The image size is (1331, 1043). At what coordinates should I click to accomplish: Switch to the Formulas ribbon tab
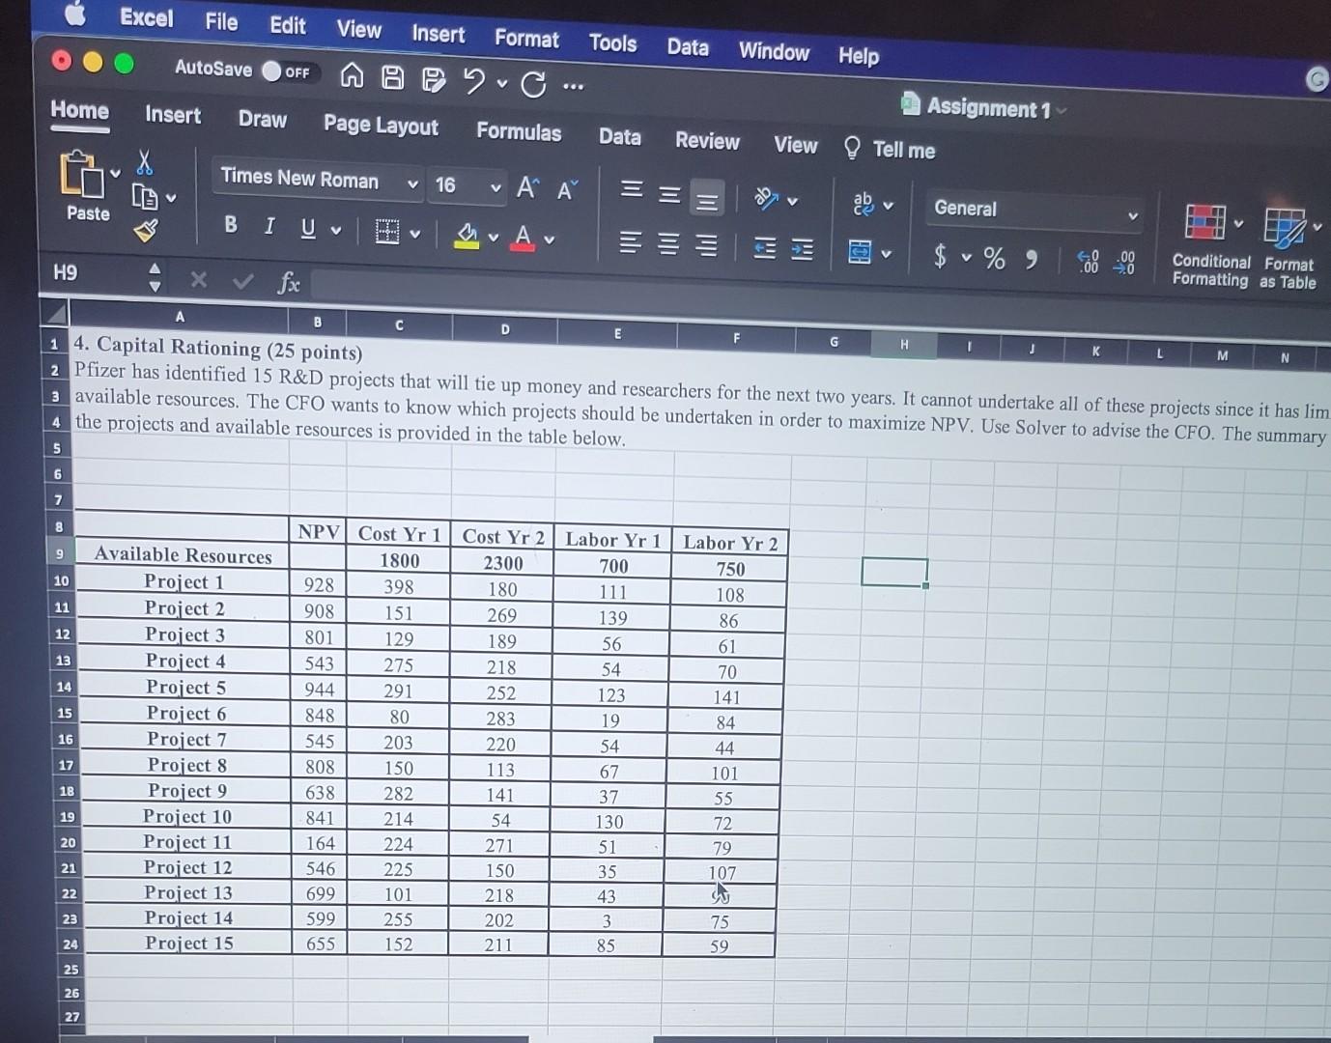[x=519, y=131]
